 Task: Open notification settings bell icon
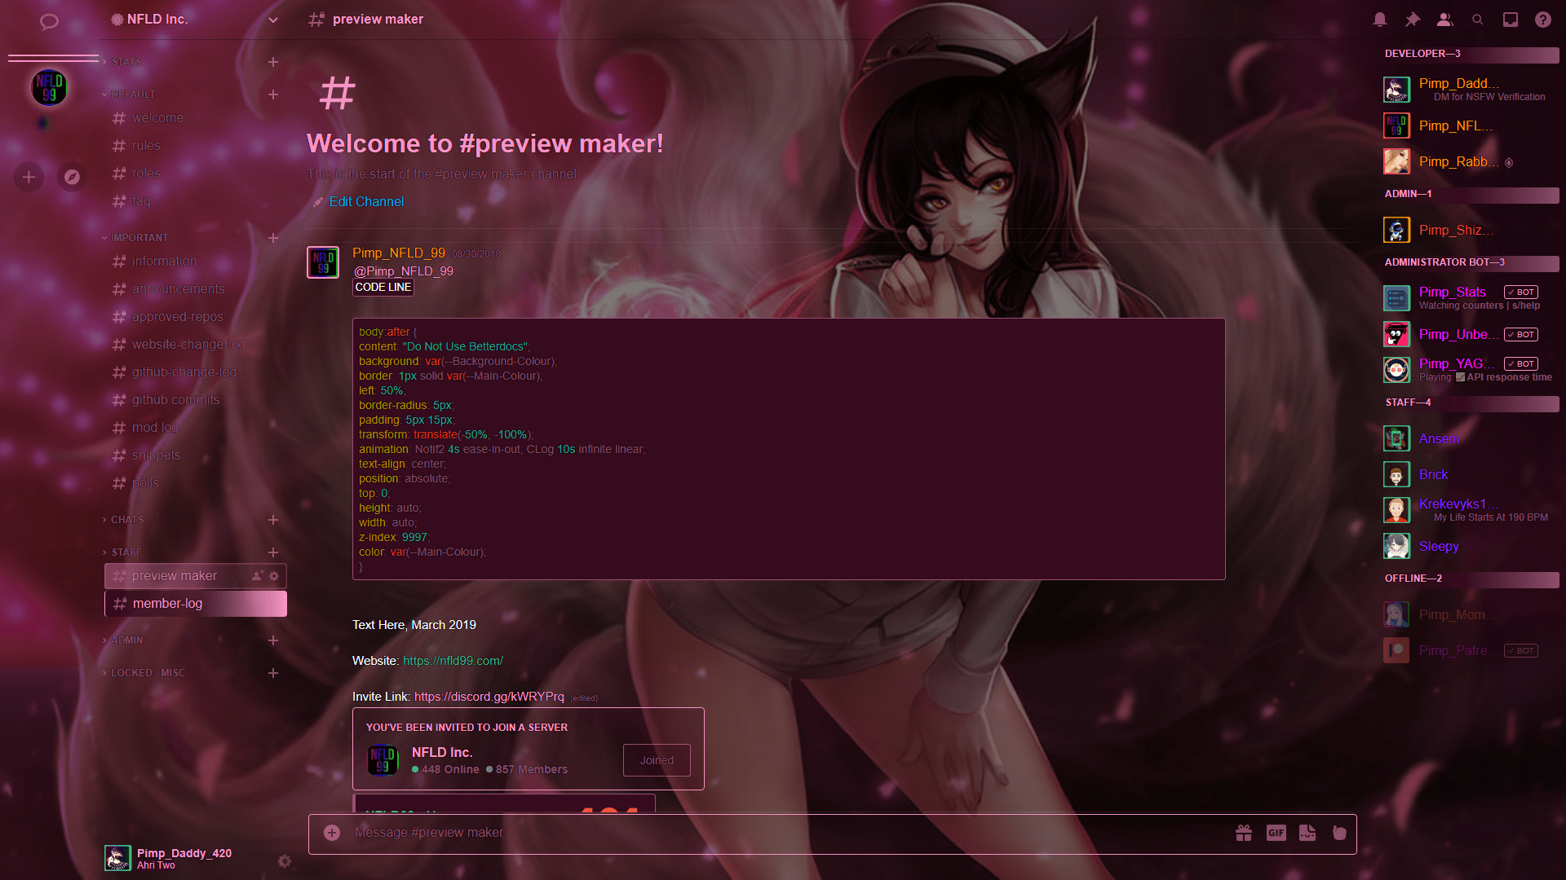pos(1379,20)
